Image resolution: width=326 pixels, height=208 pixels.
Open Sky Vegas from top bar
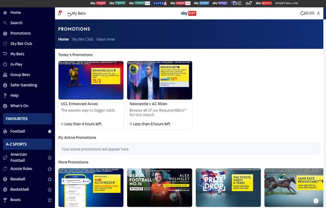tap(98, 3)
